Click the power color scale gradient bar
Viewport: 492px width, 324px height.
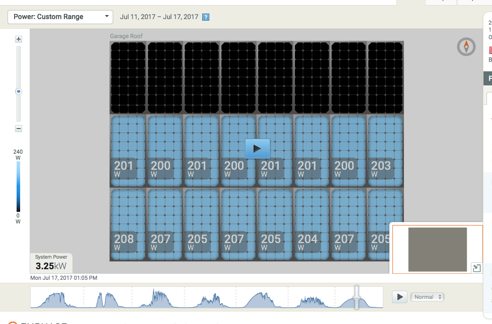18,186
